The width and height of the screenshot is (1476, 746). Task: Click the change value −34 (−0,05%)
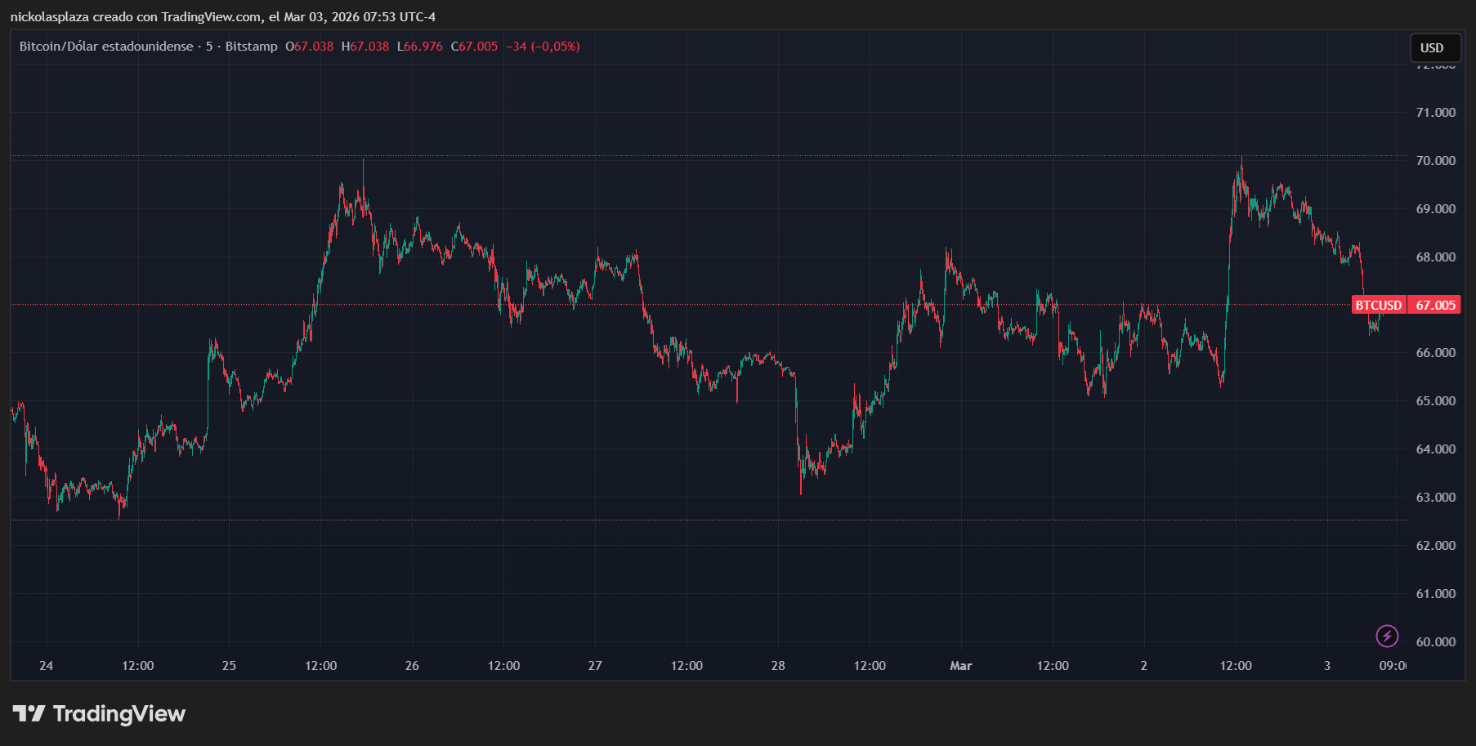point(543,47)
